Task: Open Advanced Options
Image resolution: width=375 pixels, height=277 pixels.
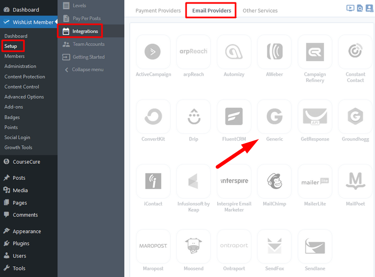Action: 24,97
